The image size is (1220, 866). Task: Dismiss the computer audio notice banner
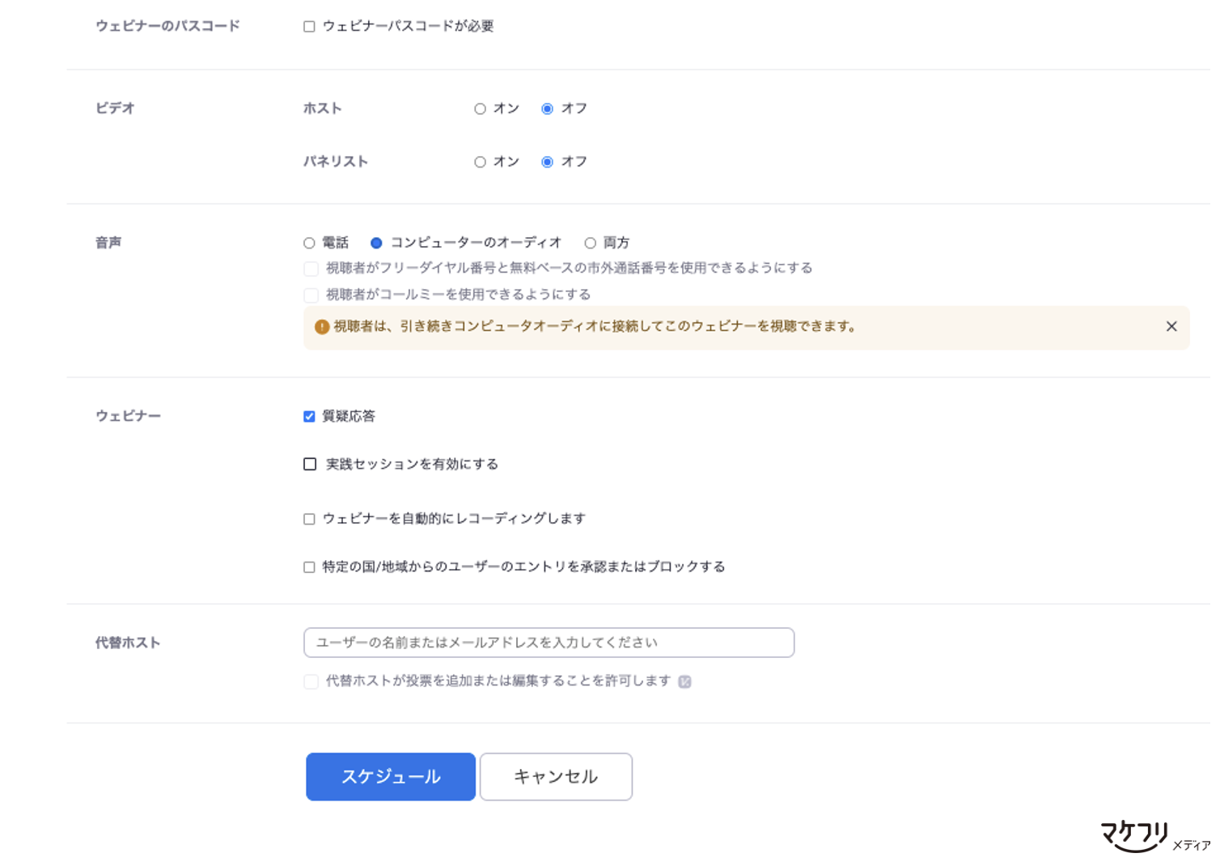(x=1171, y=326)
